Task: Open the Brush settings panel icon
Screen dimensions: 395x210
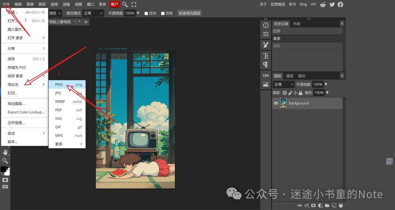Action: pyautogui.click(x=266, y=45)
